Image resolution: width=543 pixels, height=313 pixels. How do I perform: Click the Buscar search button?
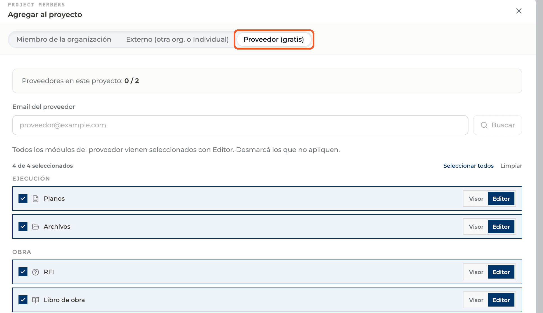(498, 125)
